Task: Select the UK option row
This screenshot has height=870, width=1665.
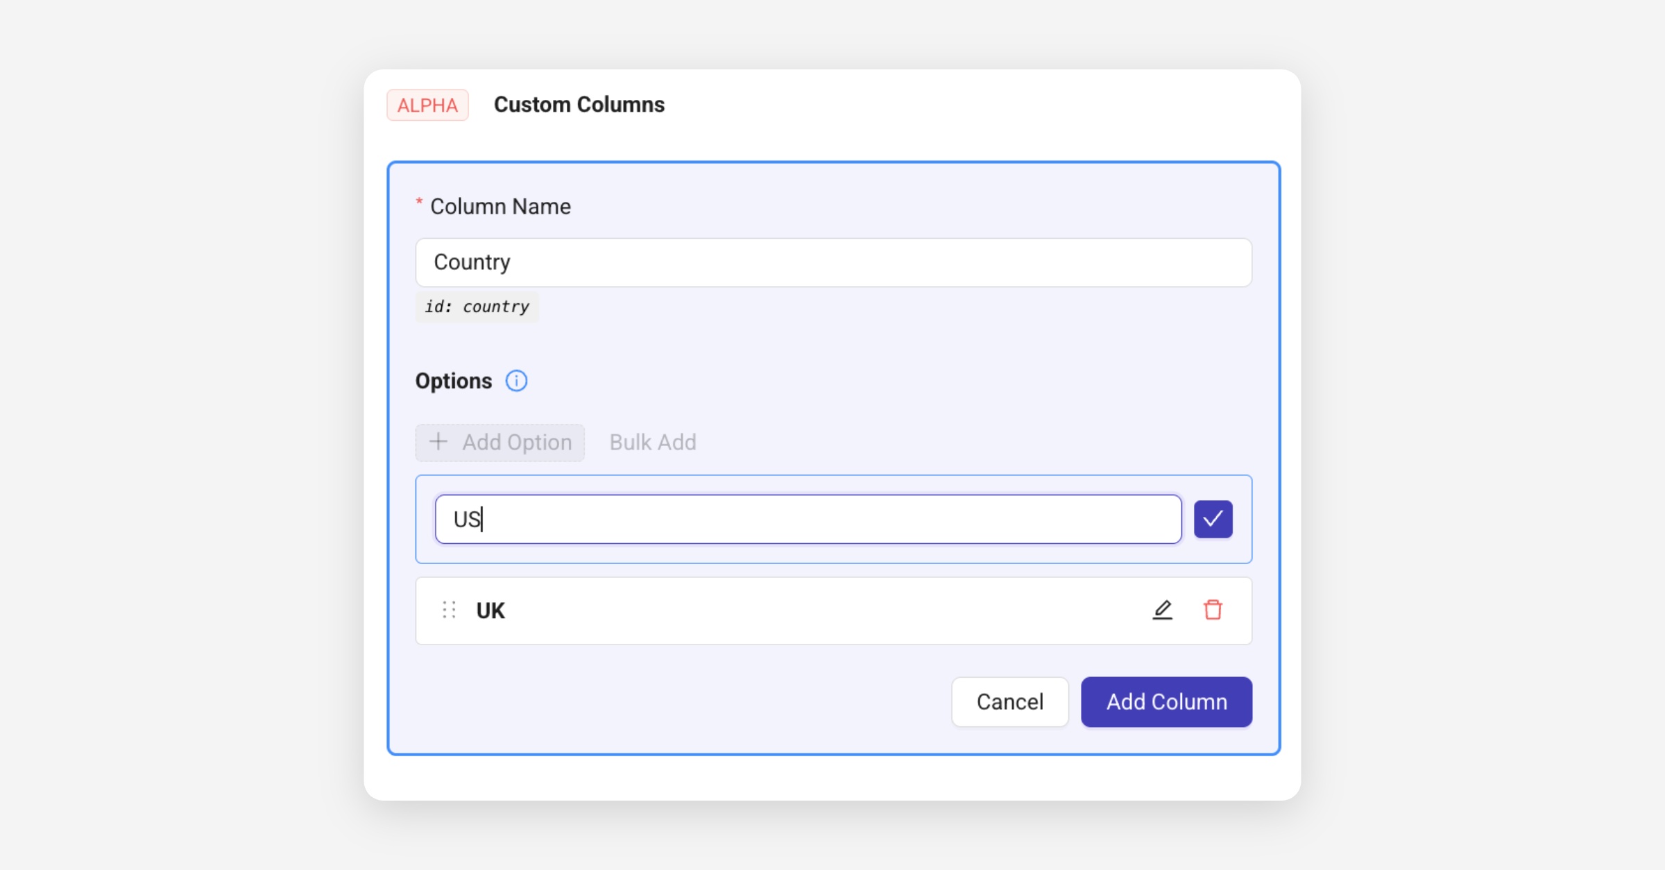Action: pos(819,611)
